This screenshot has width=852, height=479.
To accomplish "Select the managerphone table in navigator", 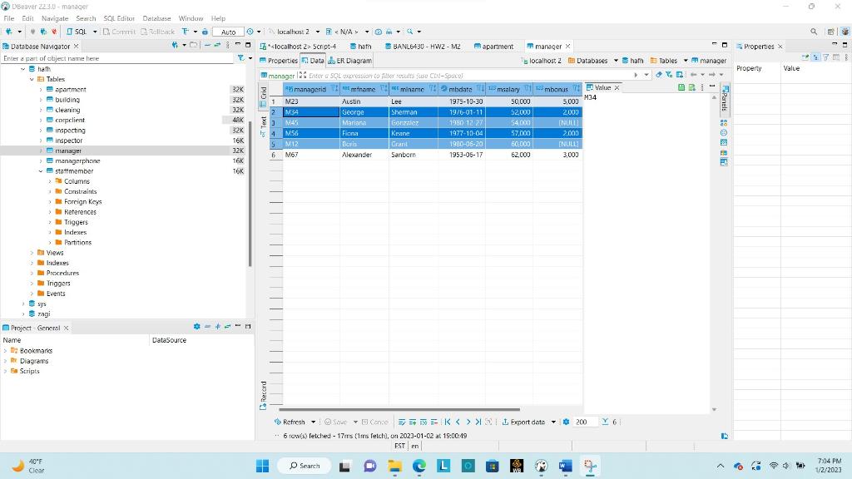I will [77, 160].
